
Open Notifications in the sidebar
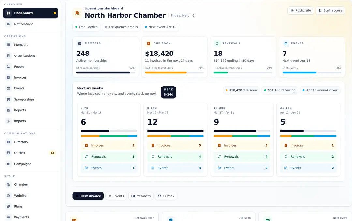click(24, 24)
